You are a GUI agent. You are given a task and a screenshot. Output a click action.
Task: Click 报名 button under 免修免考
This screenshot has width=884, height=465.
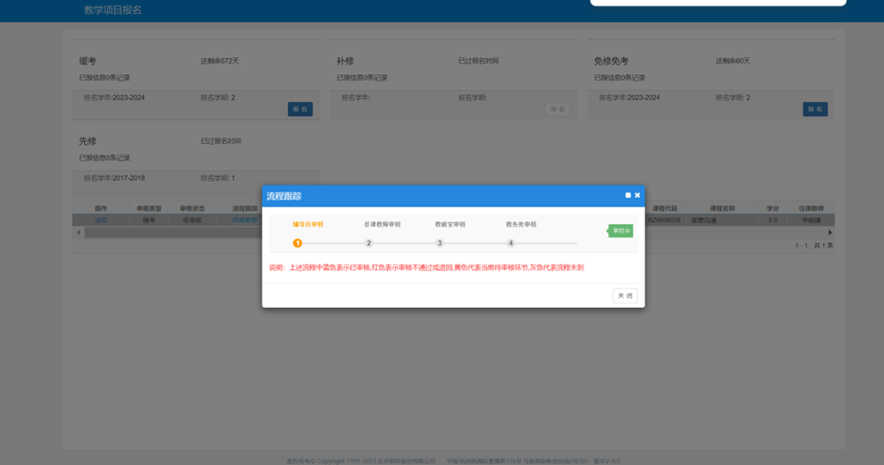point(815,109)
